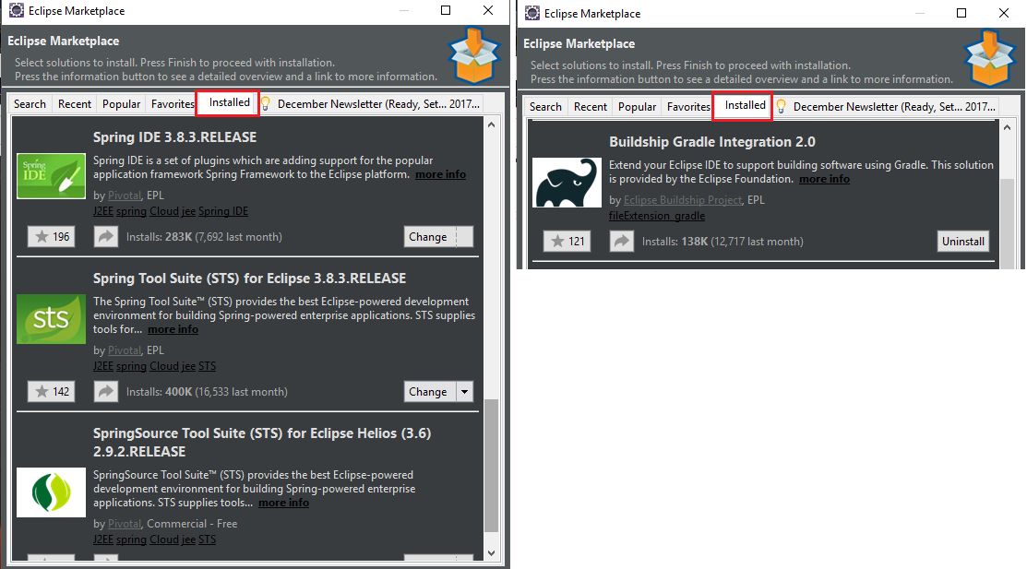Click the Spring IDE 3.8.3.RELEASE title
Image resolution: width=1027 pixels, height=569 pixels.
tap(175, 136)
